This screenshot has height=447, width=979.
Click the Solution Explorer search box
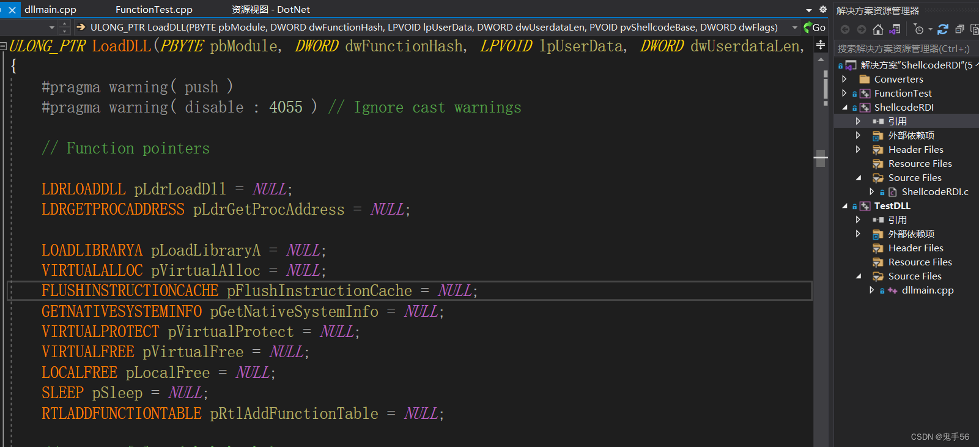(905, 49)
